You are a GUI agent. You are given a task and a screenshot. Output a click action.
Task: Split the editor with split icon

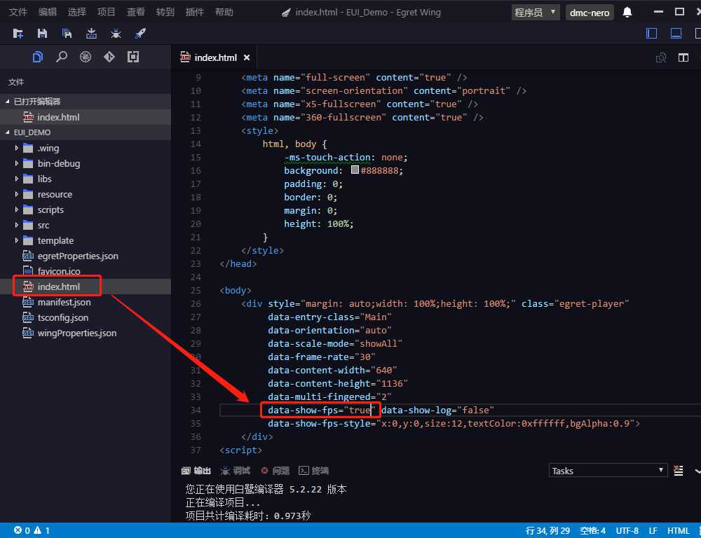[x=683, y=57]
